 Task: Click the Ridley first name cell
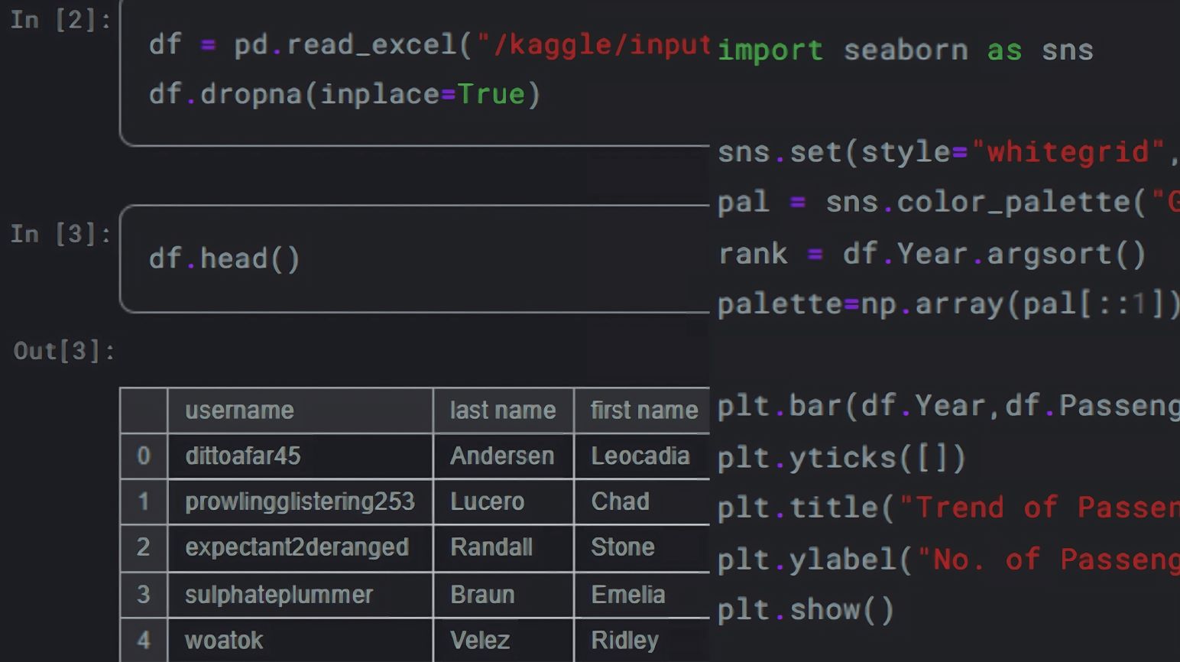(642, 640)
